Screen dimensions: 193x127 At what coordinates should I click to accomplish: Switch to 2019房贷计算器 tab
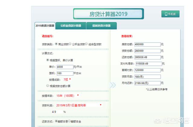(45, 26)
